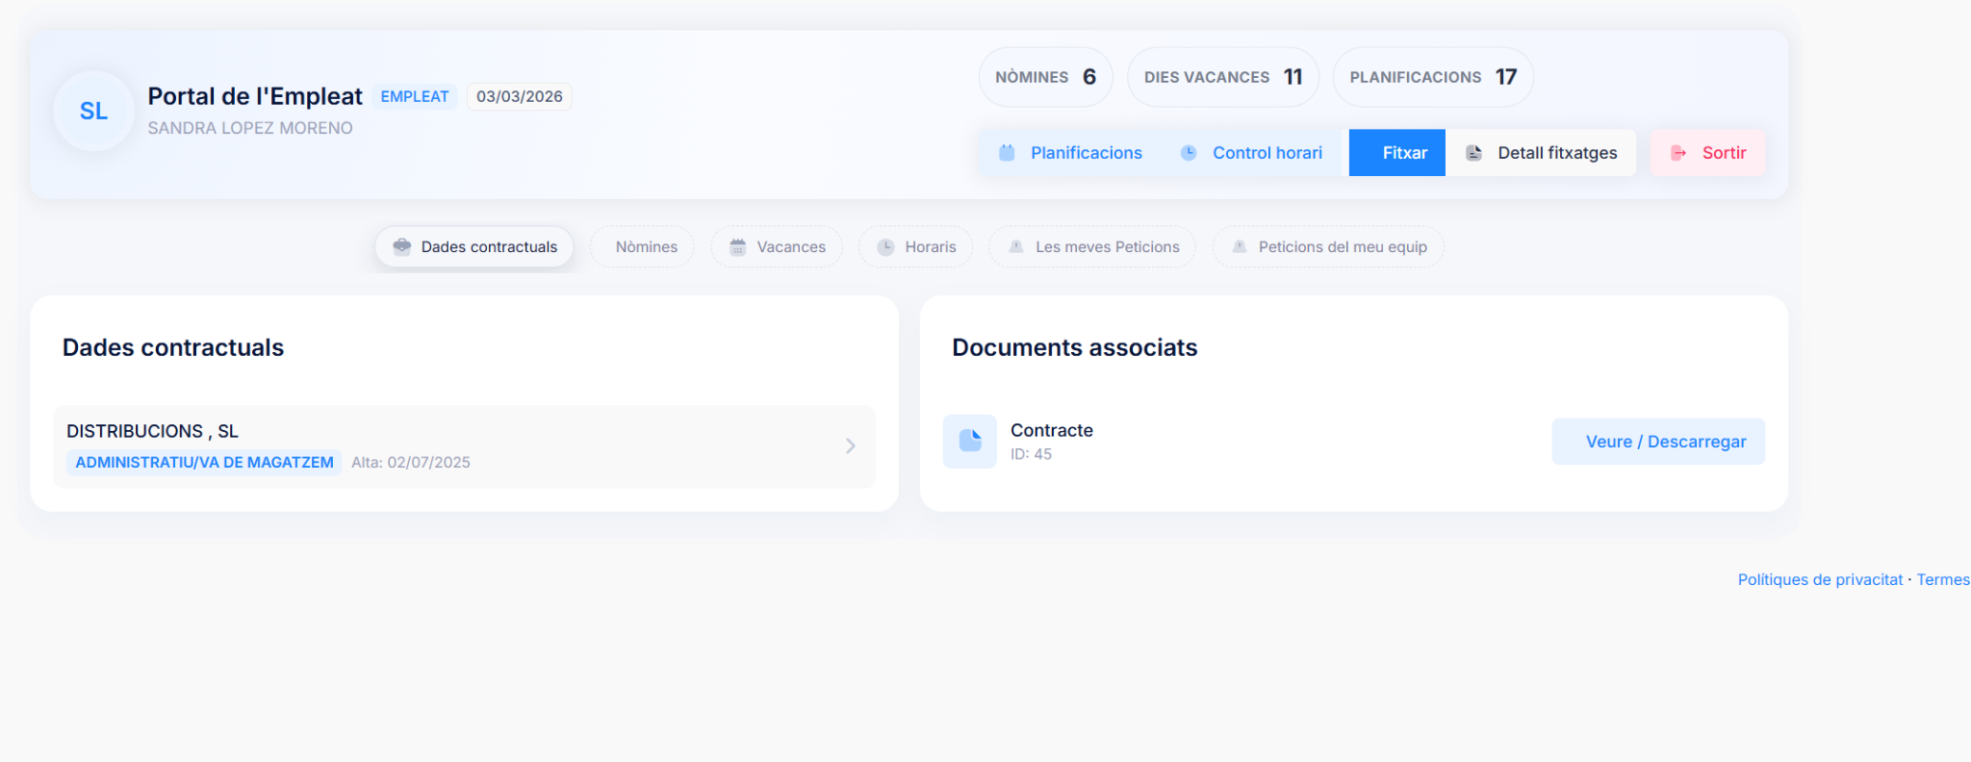This screenshot has width=1971, height=762.
Task: Click the NÒMINES 6 counter pill
Action: point(1046,77)
